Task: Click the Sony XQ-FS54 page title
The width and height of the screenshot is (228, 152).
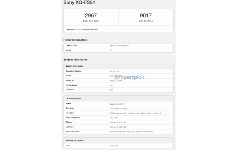Action: [79, 3]
